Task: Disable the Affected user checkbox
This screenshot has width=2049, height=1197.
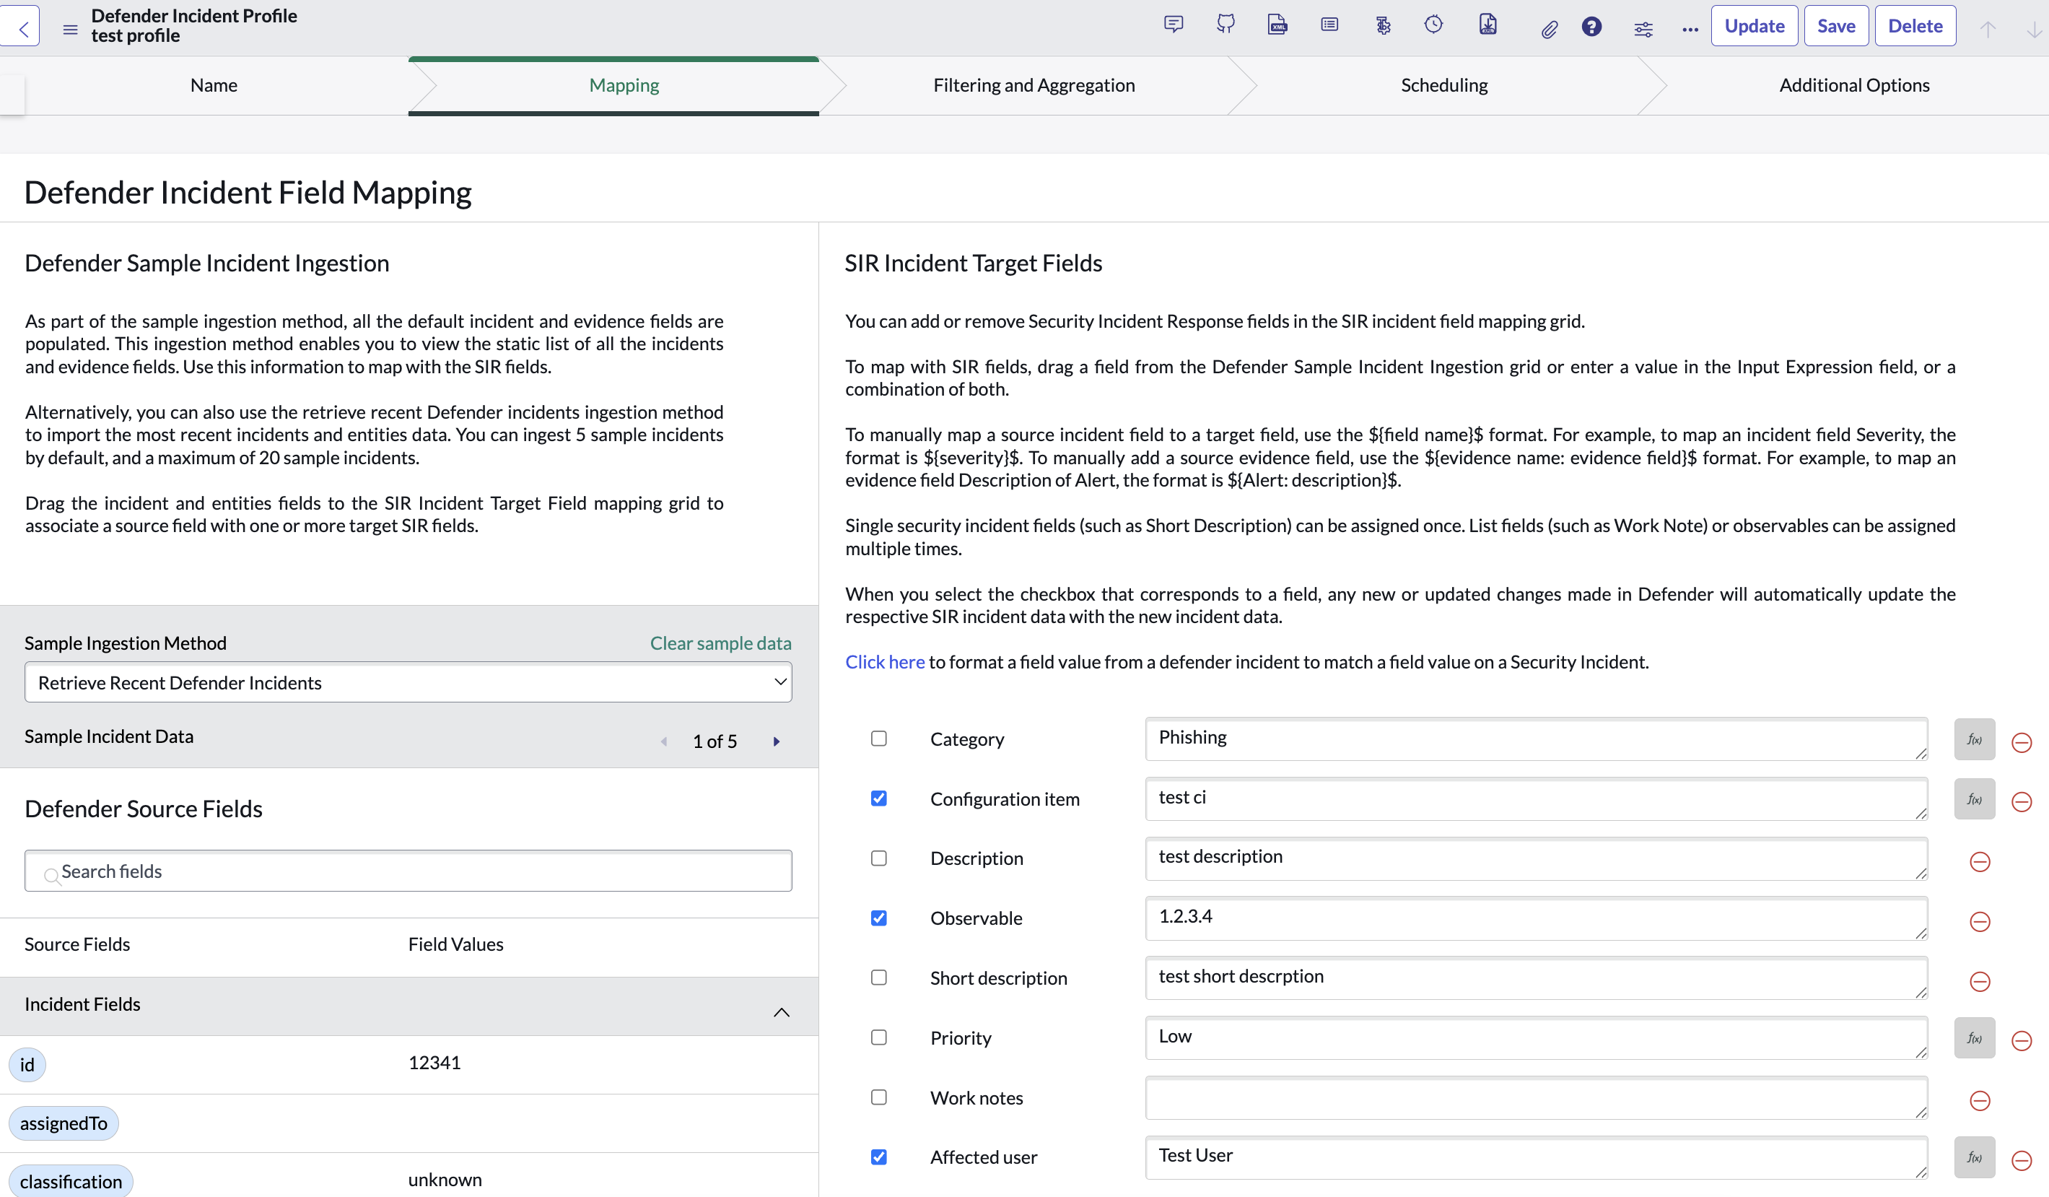Action: tap(879, 1157)
